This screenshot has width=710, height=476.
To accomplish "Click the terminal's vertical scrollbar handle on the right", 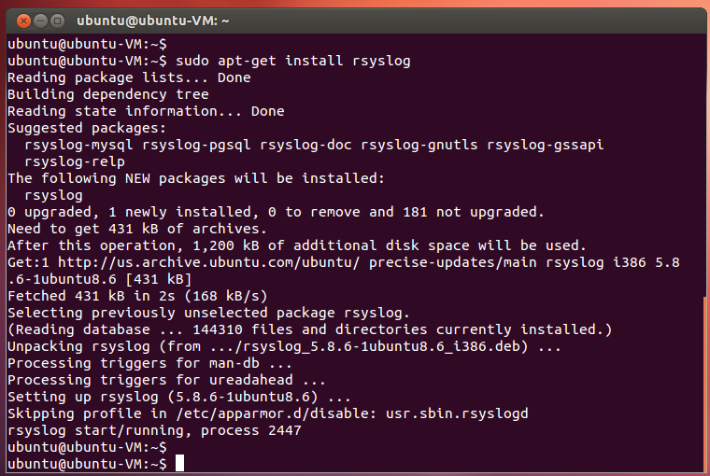I will (705, 384).
